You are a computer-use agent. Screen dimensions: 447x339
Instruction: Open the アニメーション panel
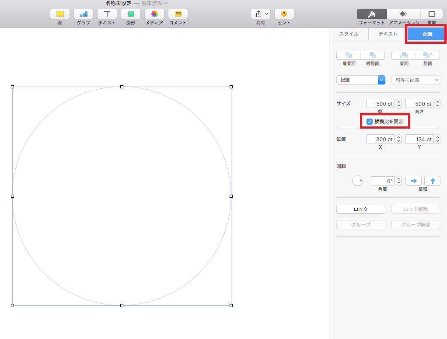point(404,14)
